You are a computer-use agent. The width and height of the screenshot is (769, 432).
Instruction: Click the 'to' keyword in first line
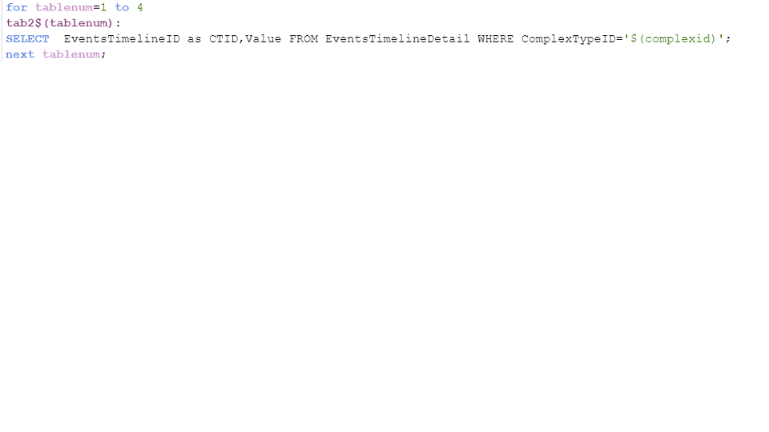[122, 7]
